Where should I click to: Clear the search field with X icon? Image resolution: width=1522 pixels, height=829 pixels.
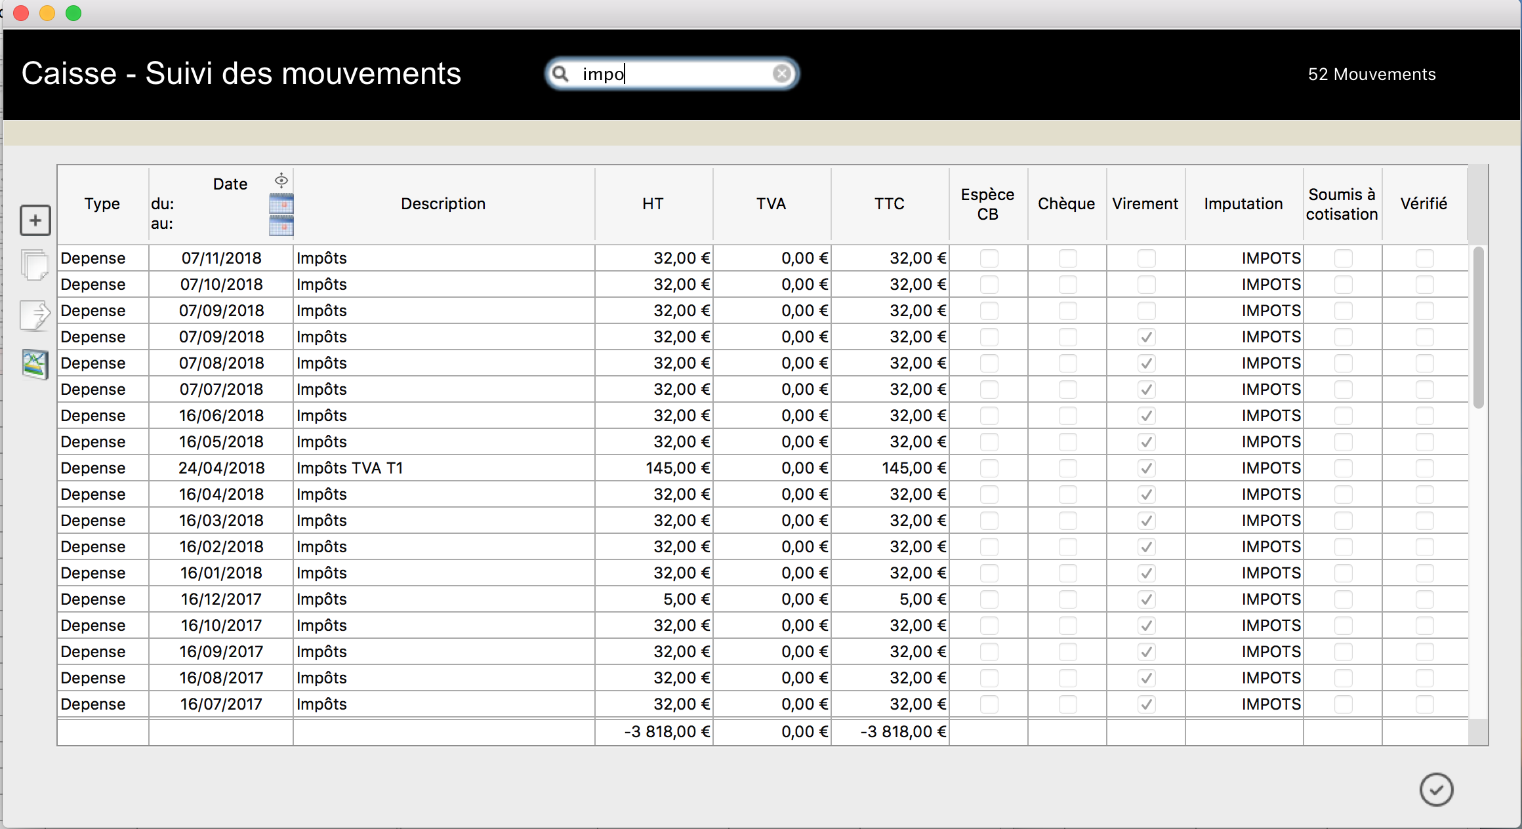[x=781, y=73]
